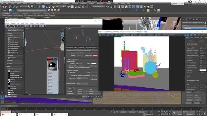
Task: Switch to the History tab in Corona VFB
Action: click(x=197, y=38)
